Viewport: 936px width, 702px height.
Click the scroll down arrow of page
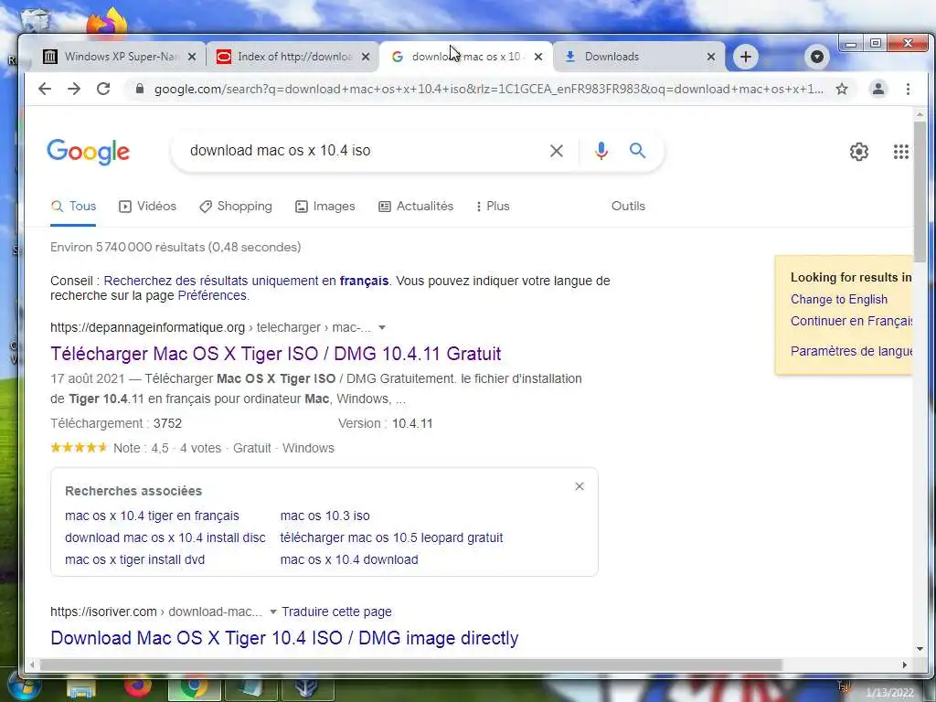(x=920, y=649)
